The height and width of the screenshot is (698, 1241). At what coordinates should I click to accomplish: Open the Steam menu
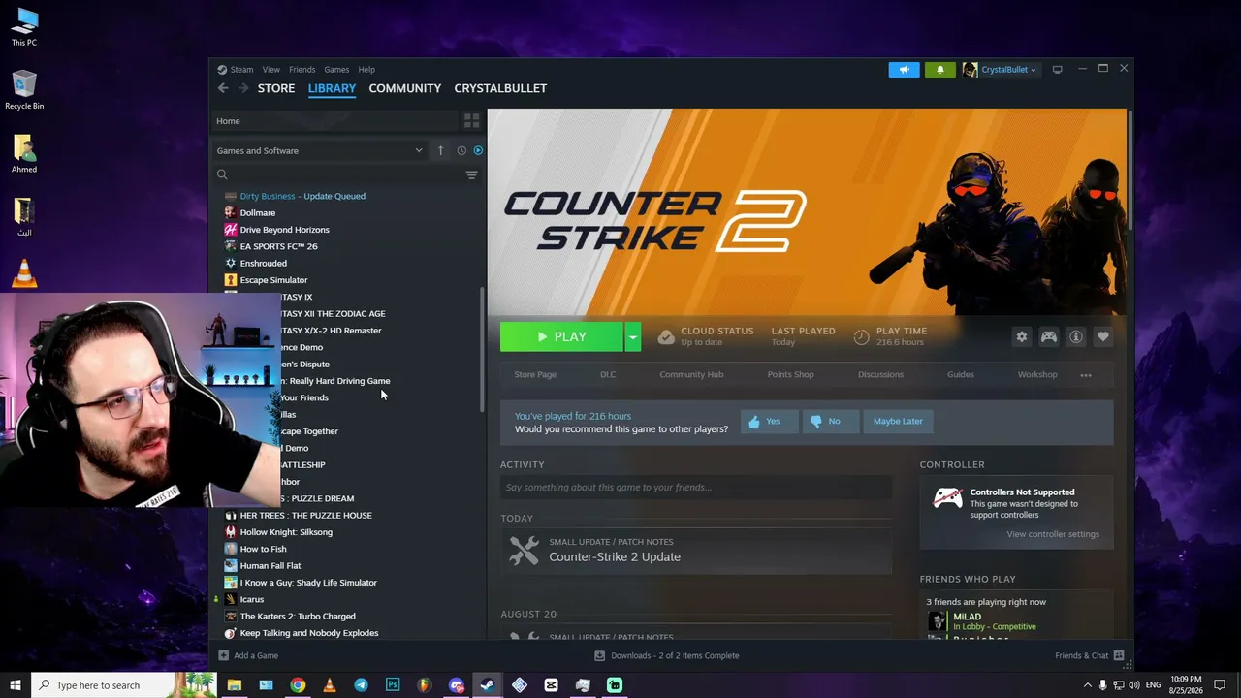241,70
